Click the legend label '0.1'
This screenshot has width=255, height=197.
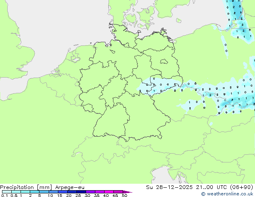4,195
